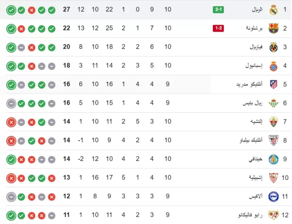Open the Barcelona club logo

coord(273,28)
